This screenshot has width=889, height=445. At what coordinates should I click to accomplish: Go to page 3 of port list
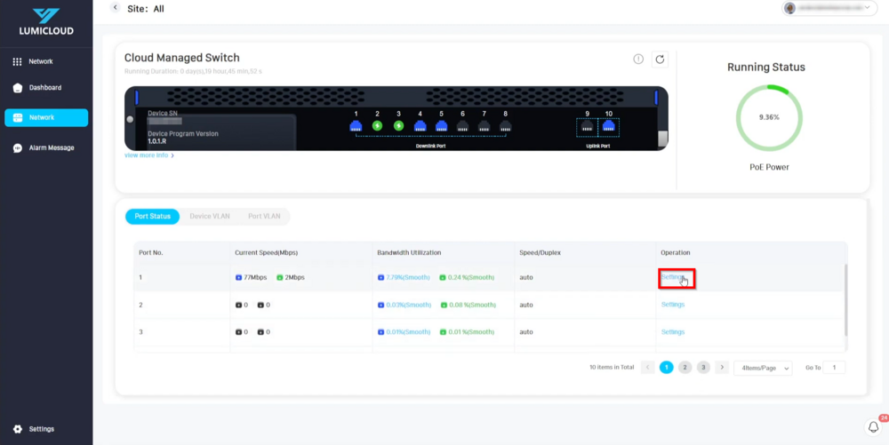click(703, 368)
